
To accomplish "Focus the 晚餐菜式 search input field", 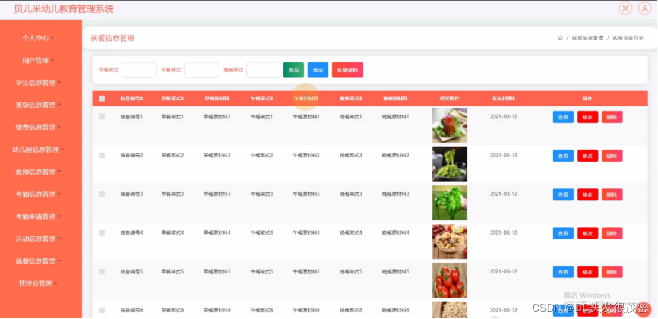I will (264, 70).
